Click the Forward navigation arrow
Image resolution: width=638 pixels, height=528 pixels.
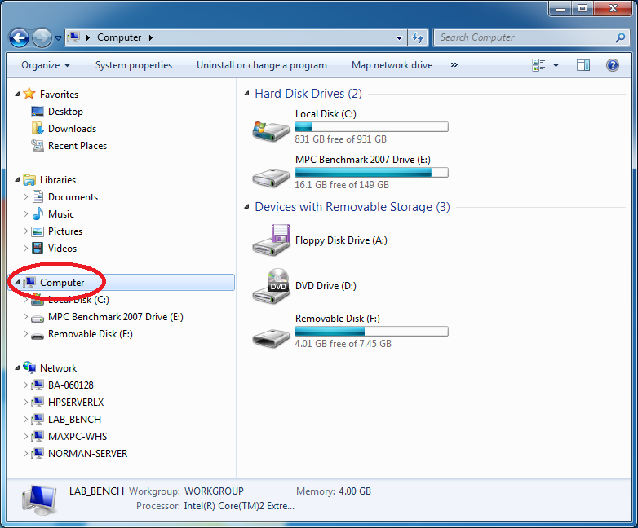pos(42,38)
